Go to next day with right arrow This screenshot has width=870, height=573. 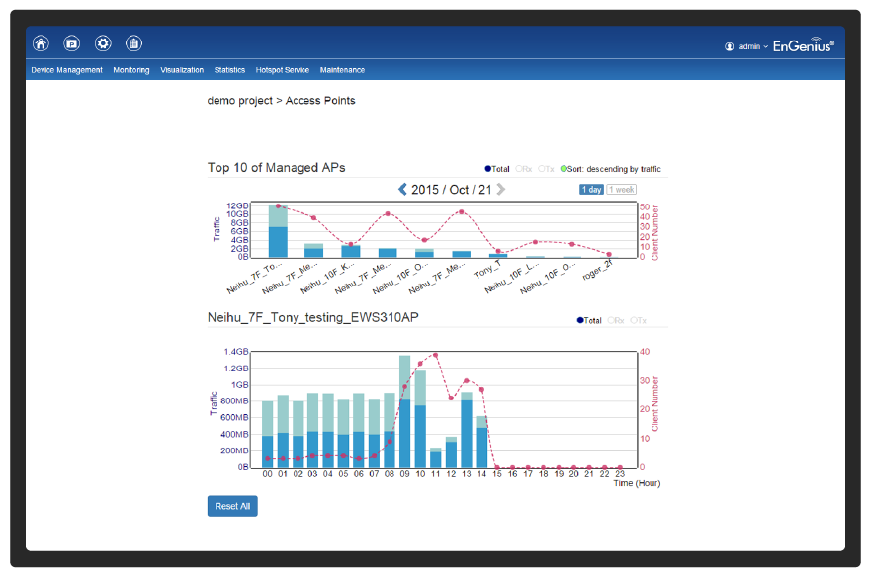point(501,189)
